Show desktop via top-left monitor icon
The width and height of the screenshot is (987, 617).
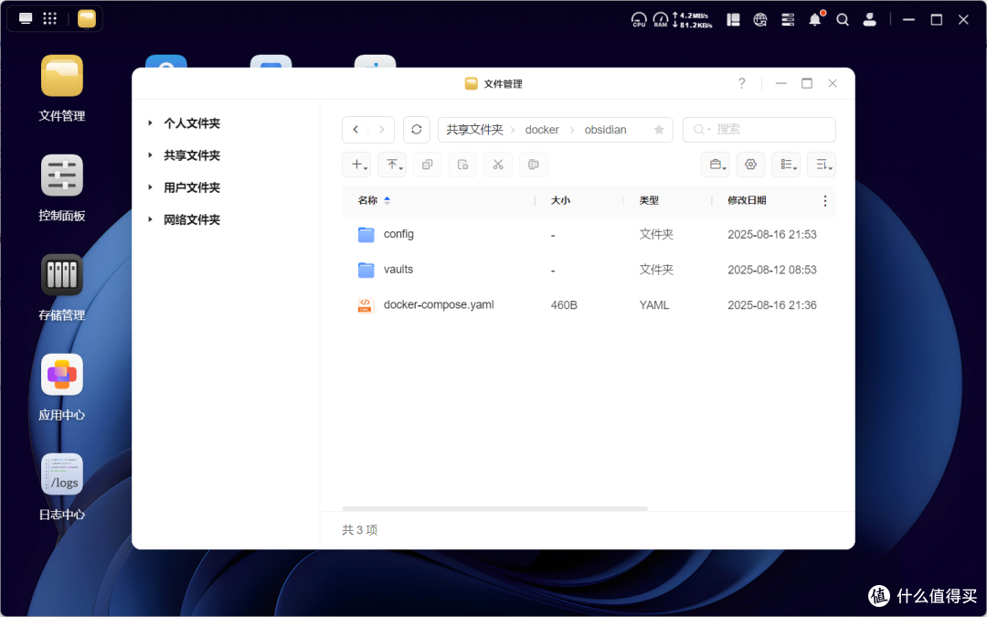point(26,19)
